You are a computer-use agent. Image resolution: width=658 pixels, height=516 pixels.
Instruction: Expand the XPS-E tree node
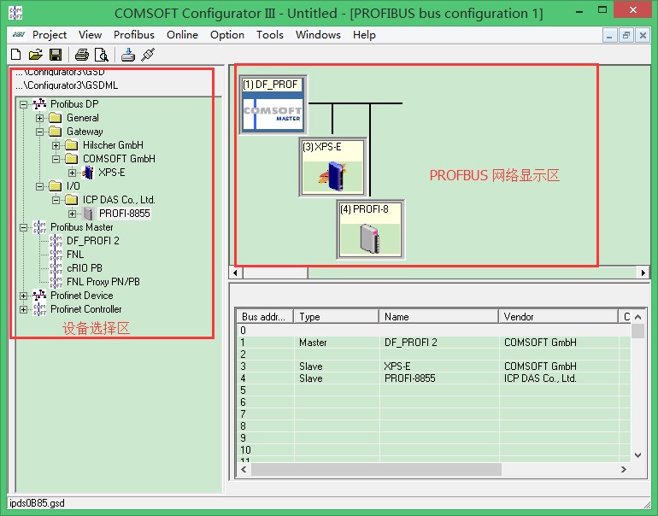72,173
